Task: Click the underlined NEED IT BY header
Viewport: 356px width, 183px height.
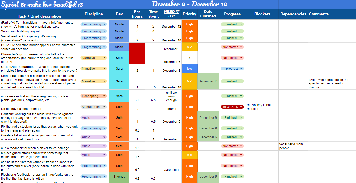Action: tap(171, 14)
